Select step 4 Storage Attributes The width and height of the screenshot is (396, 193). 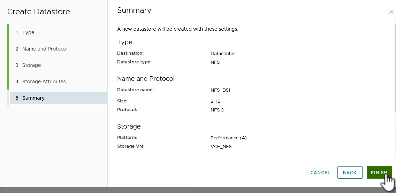[x=44, y=82]
